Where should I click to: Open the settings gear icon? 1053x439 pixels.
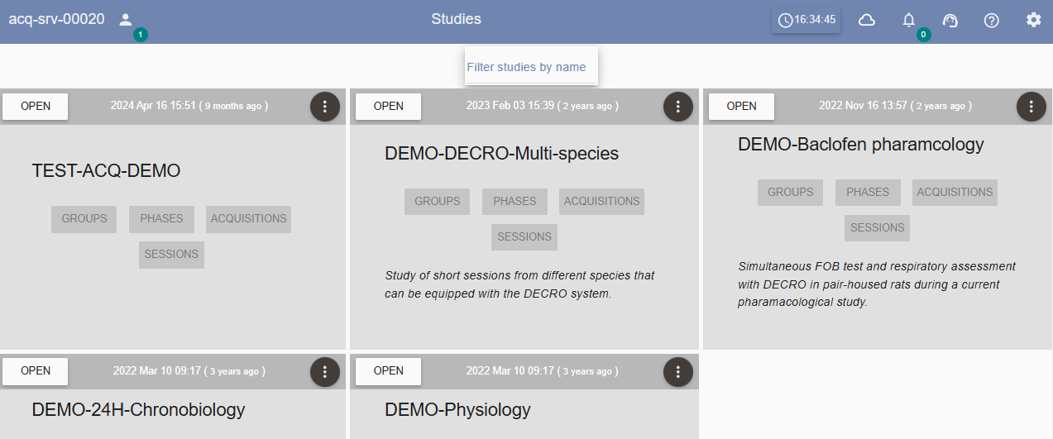pos(1034,20)
